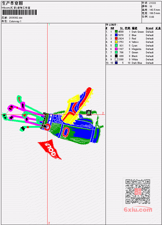The height and width of the screenshot is (225, 162).
Task: Click the Blue color swatch in row 2
Action: pos(116,35)
